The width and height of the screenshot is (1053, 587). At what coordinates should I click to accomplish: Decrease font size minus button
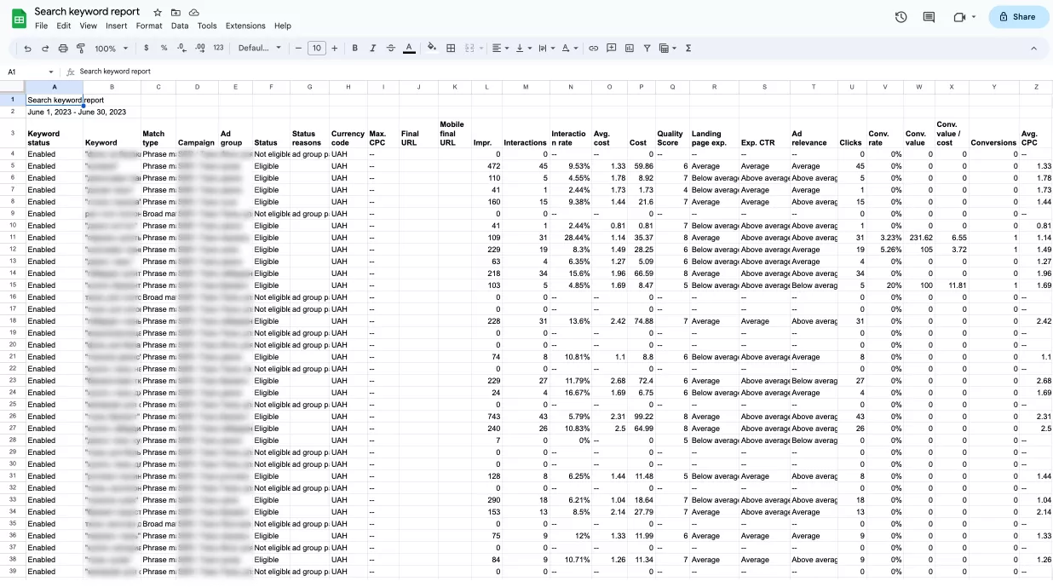299,49
